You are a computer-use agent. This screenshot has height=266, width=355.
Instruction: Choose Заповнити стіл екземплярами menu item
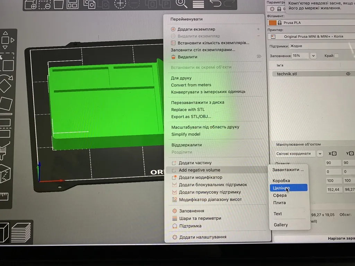pyautogui.click(x=203, y=50)
